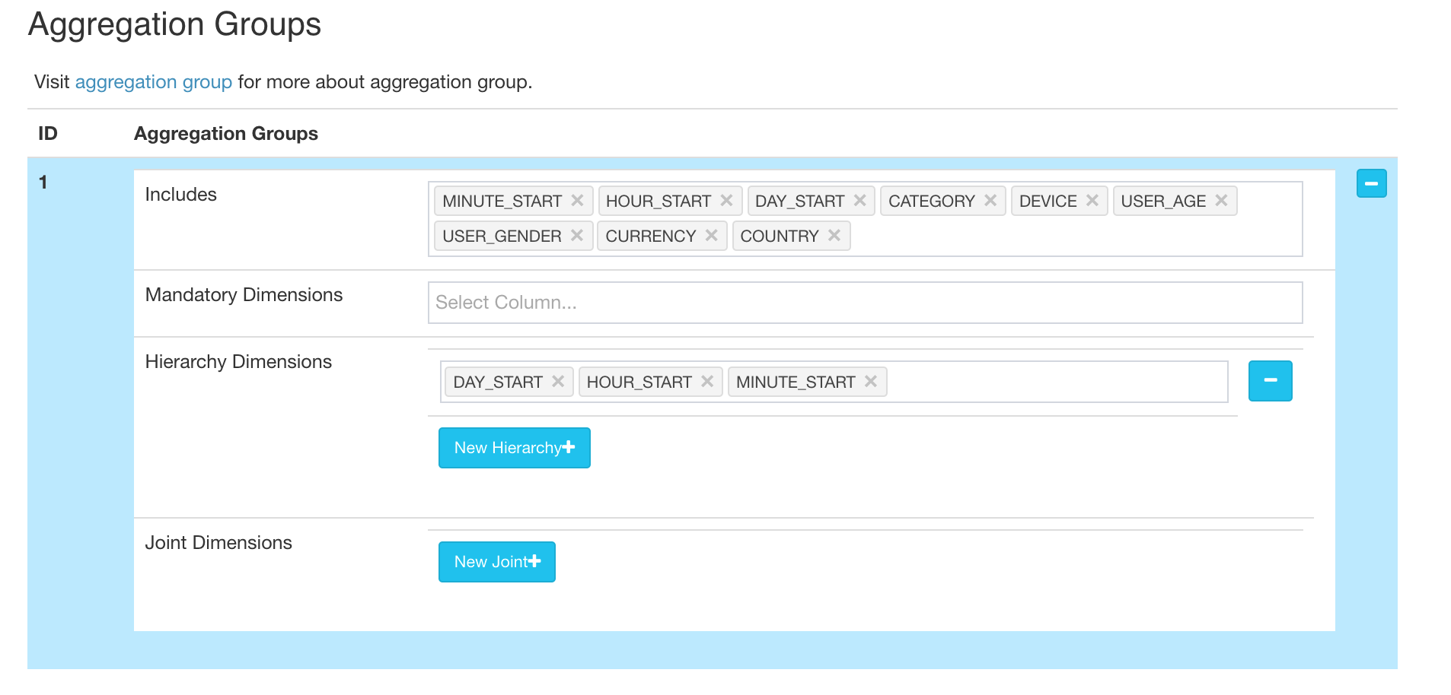Remove MINUTE_START tag from Includes
Image resolution: width=1451 pixels, height=695 pixels.
coord(577,201)
